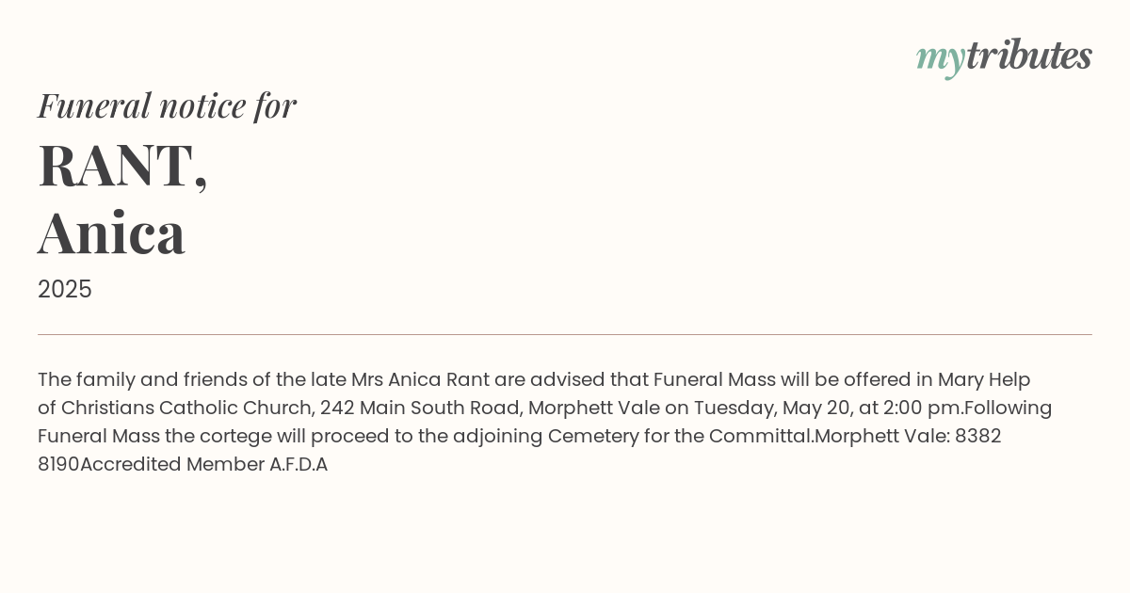Click 'Mary Help' at the end of the first line
Viewport: 1130px width, 593px height.
984,379
